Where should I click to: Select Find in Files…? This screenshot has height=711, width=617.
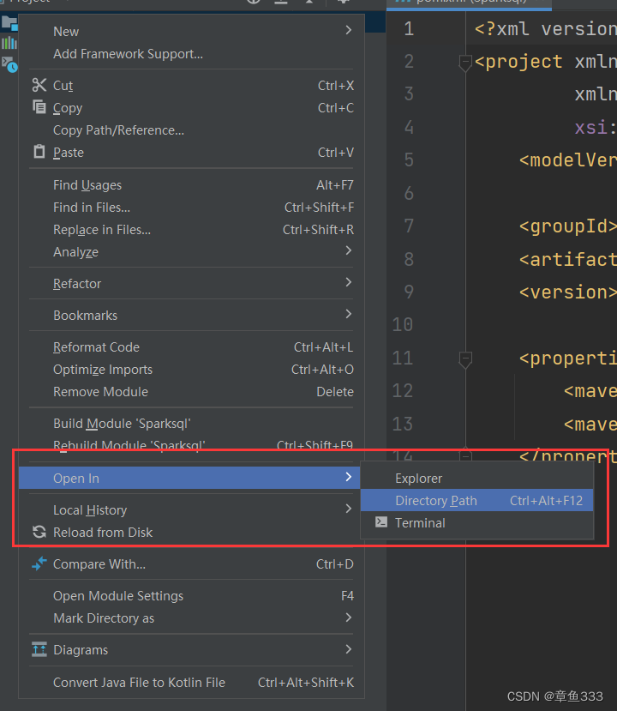(x=191, y=208)
